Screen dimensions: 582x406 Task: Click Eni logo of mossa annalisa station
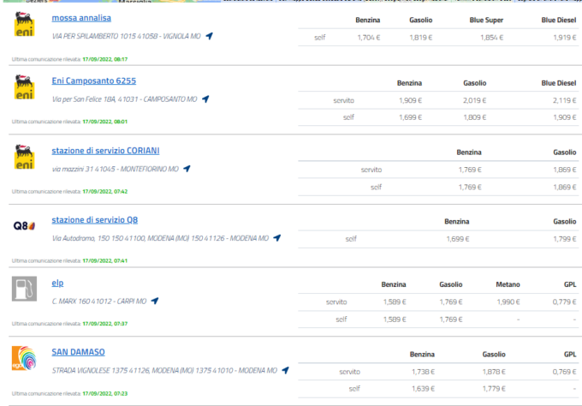[x=24, y=24]
